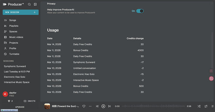Click the 0:00 elapsed time
This screenshot has width=215, height=112.
pos(117,106)
